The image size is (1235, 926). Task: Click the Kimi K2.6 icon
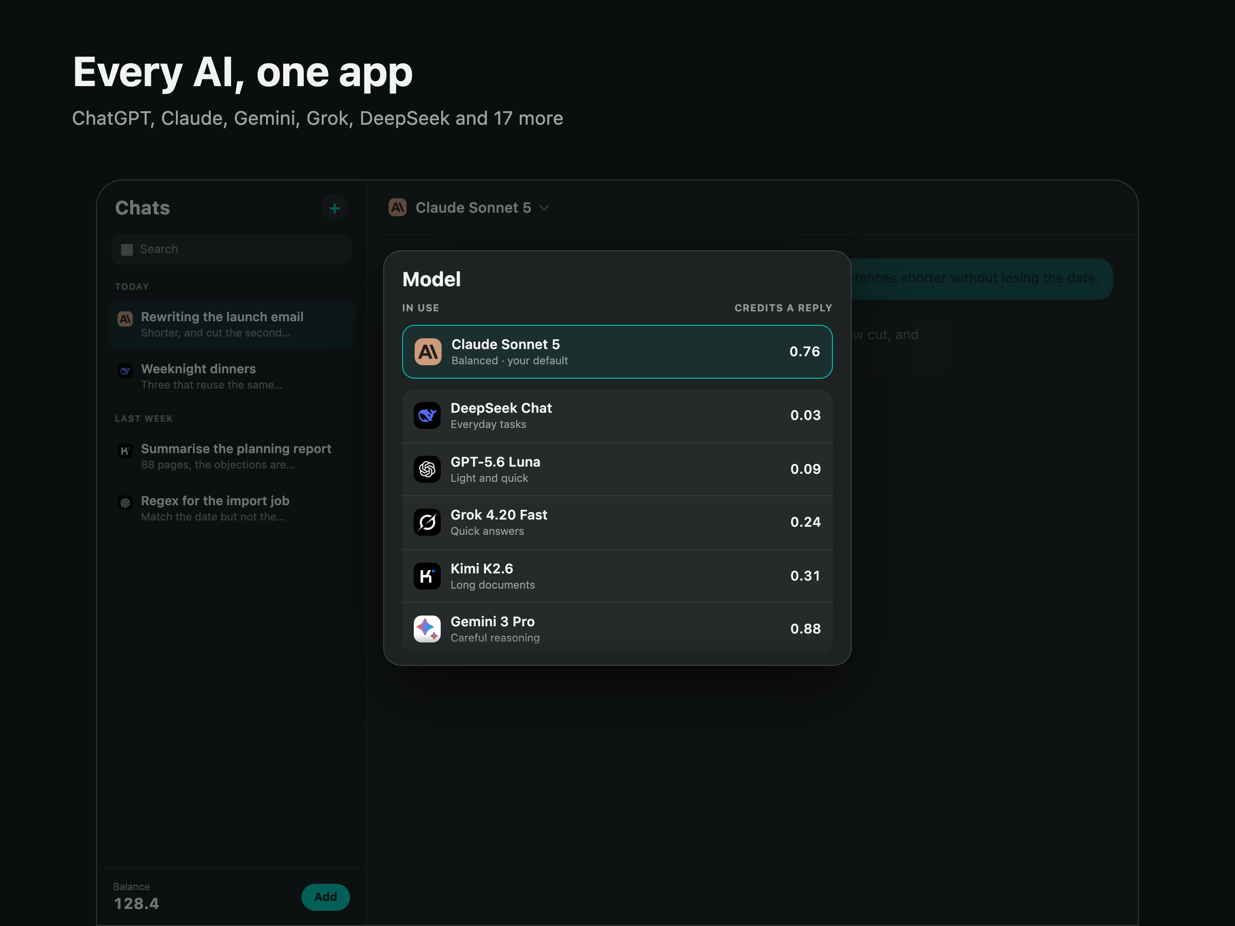pos(427,576)
